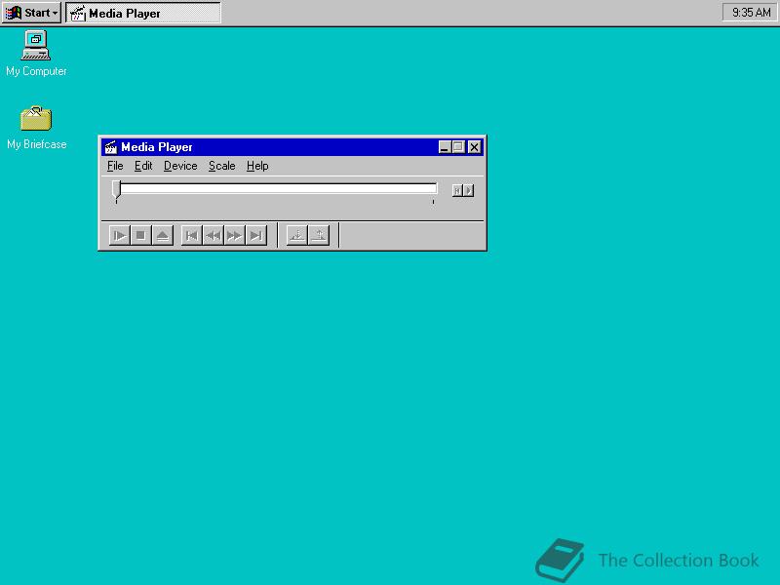
Task: Open the File menu
Action: pyautogui.click(x=115, y=166)
